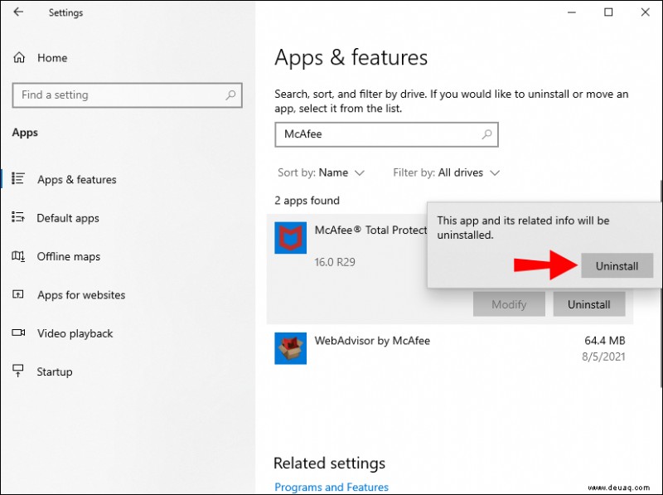Click the vertical scrollbar on the right
Image resolution: width=663 pixels, height=495 pixels.
[661, 284]
